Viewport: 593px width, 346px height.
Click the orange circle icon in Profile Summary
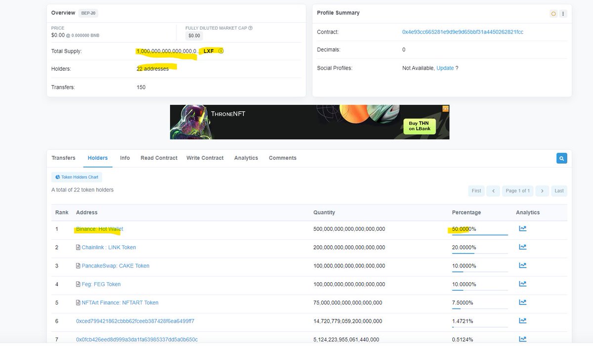(x=553, y=14)
